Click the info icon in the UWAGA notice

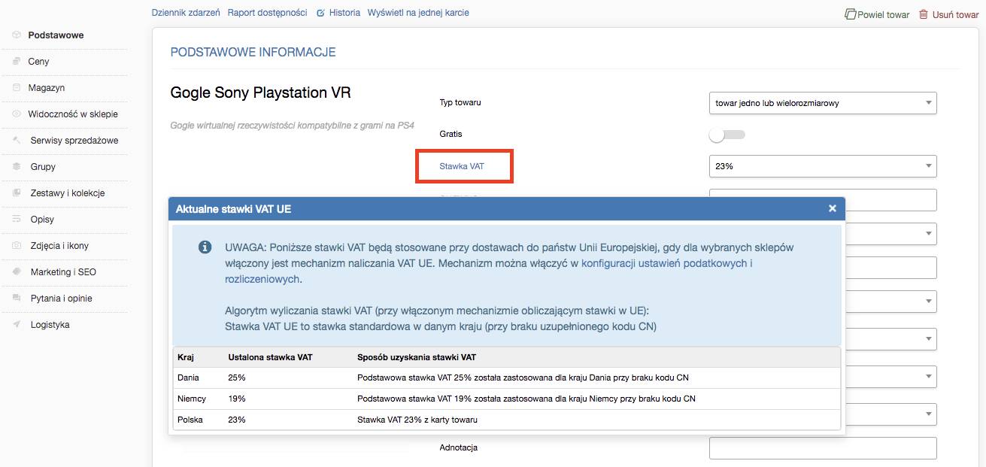point(205,247)
